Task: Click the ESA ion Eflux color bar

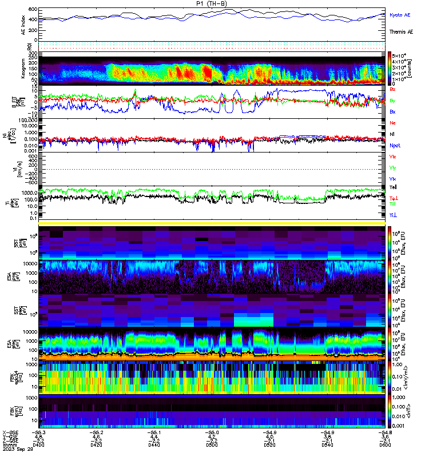Action: pos(390,277)
